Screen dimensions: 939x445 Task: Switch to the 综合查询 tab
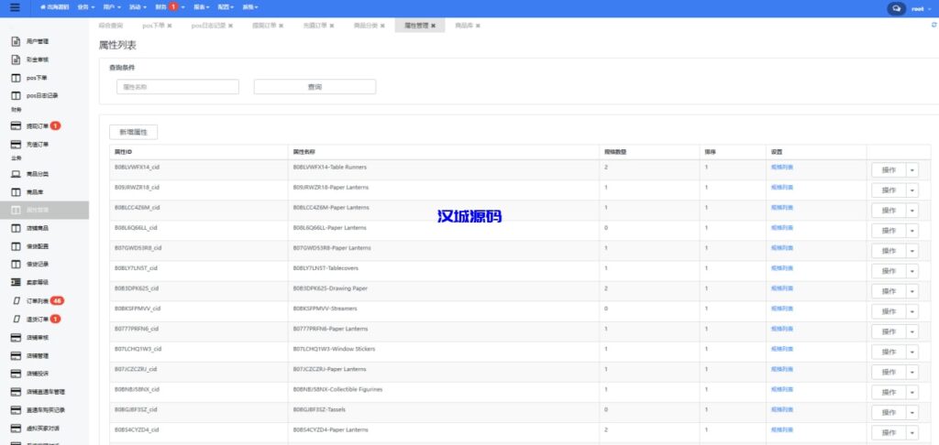coord(110,26)
